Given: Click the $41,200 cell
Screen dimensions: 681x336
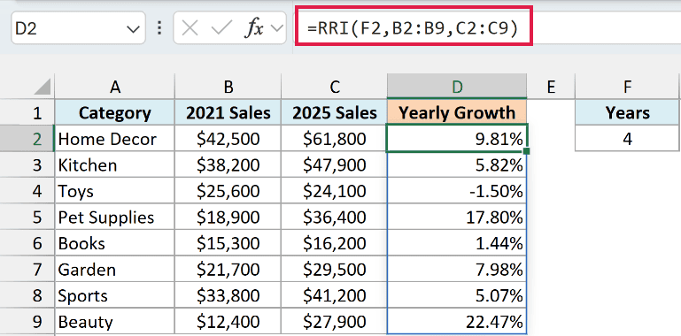Looking at the screenshot, I should click(x=335, y=295).
